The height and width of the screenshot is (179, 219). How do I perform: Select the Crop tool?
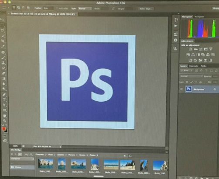pyautogui.click(x=3, y=41)
